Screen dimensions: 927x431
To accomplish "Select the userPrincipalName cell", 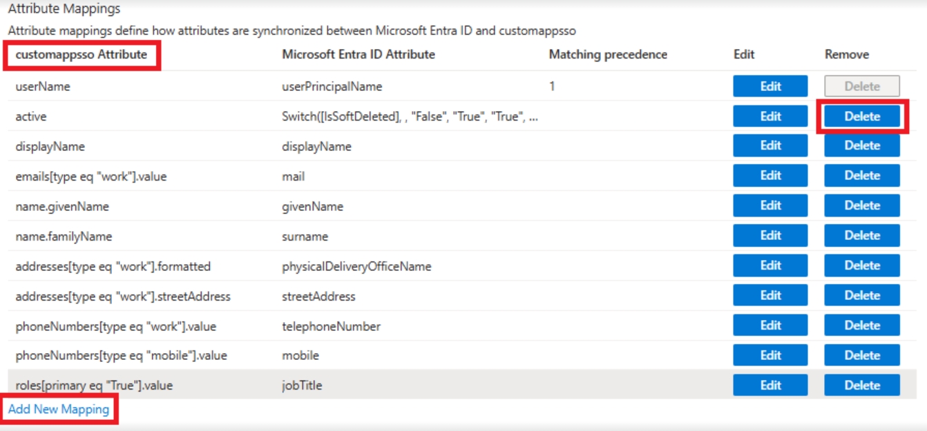I will point(332,87).
